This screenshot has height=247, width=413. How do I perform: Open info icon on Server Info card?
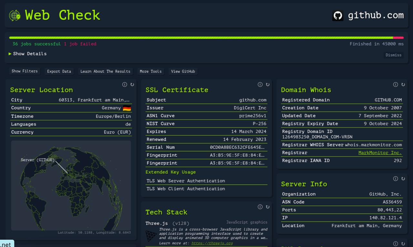click(396, 179)
